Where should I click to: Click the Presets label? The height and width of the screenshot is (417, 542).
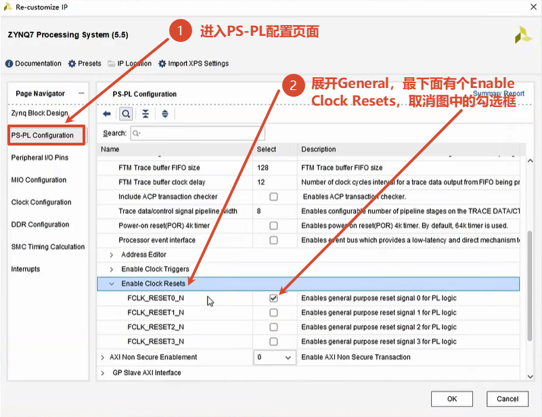[x=89, y=64]
